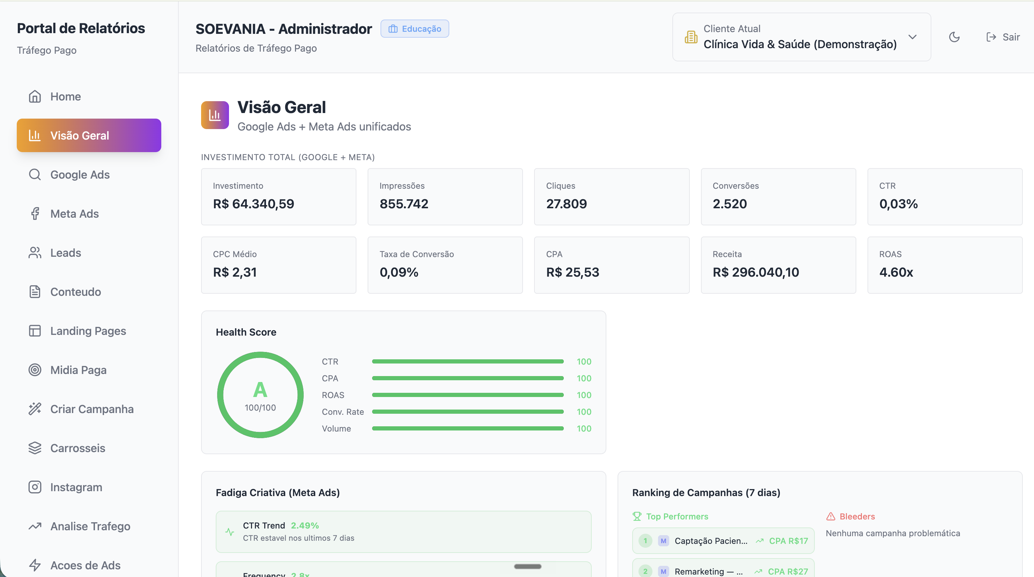Click the CPA R$27 value on Remarketing row
This screenshot has height=577, width=1034.
tap(788, 571)
